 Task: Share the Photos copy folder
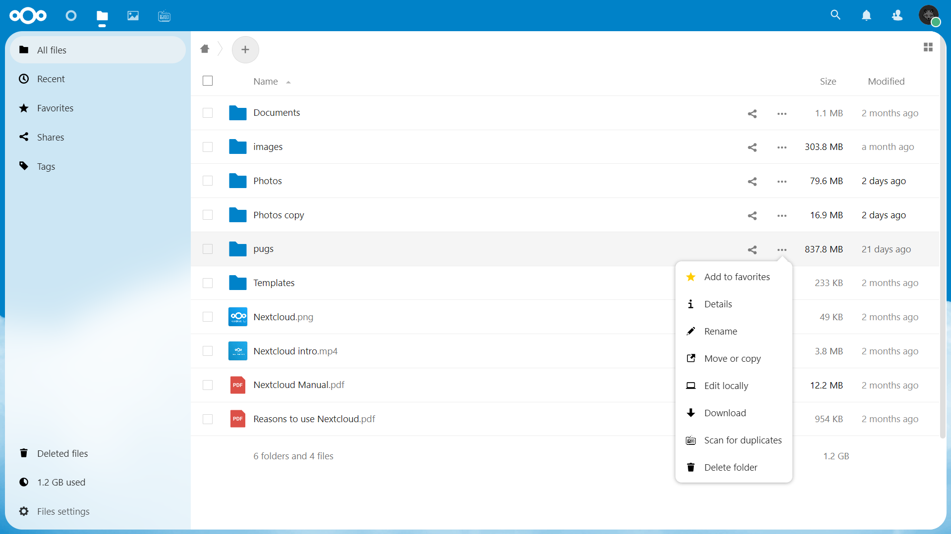point(752,216)
